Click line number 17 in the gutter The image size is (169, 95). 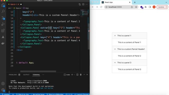[12, 28]
